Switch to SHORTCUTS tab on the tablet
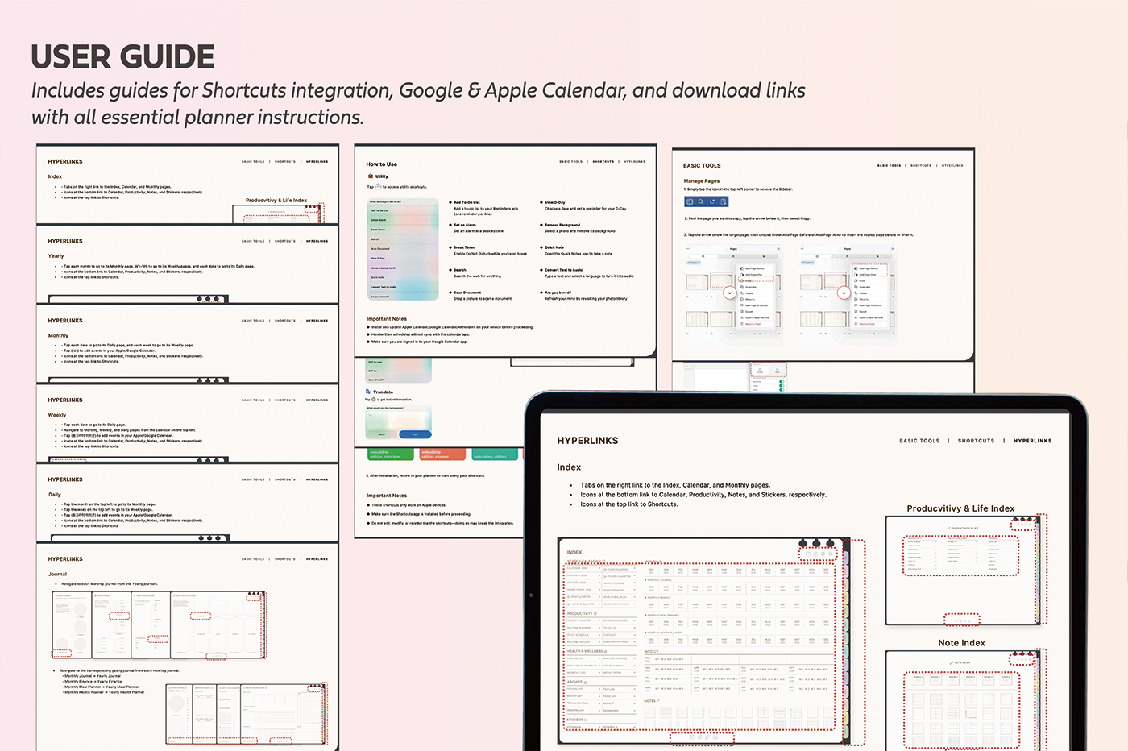This screenshot has width=1128, height=751. (x=976, y=441)
